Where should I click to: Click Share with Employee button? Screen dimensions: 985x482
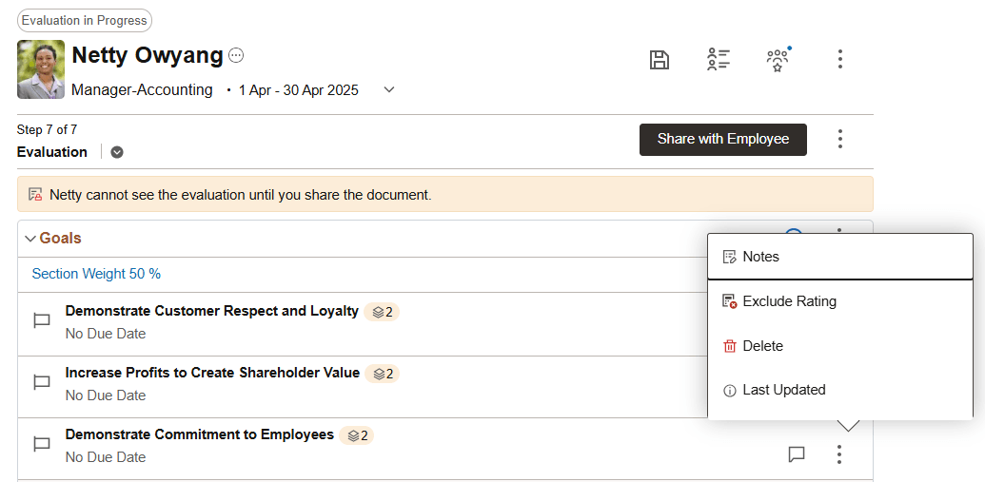coord(723,140)
